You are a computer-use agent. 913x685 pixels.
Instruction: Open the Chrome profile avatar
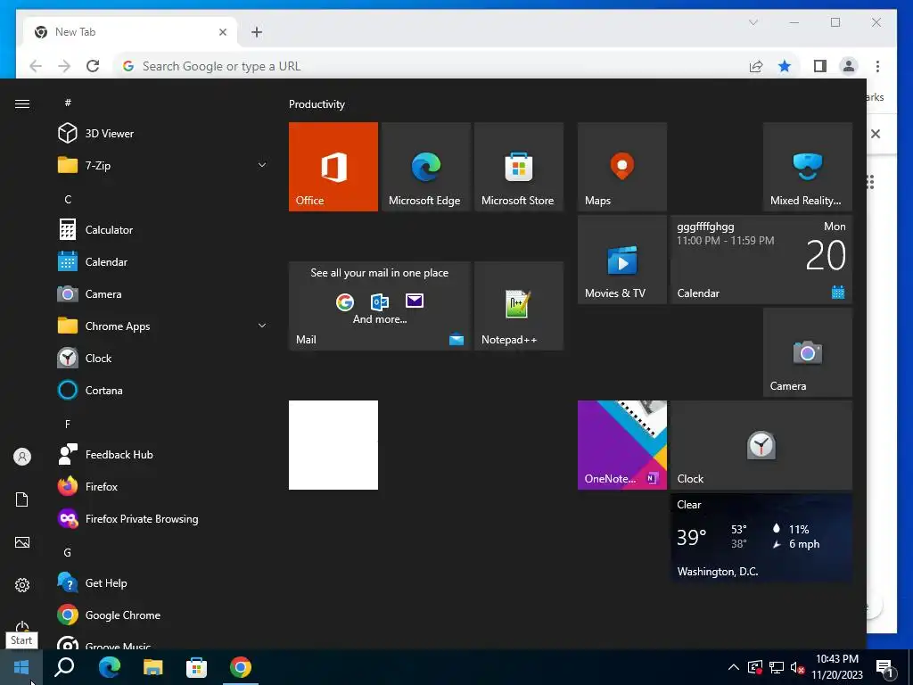[x=849, y=66]
